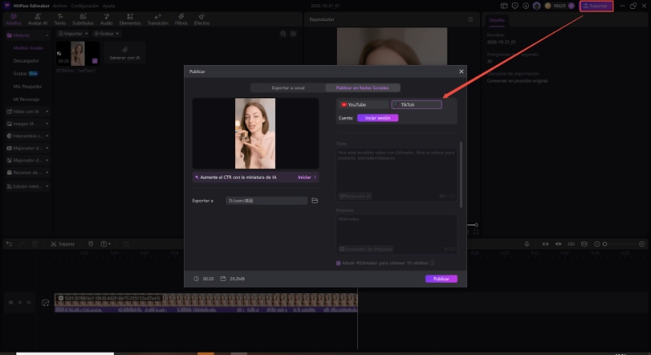651x355 pixels.
Task: Open the Ayuda menu
Action: coord(109,6)
